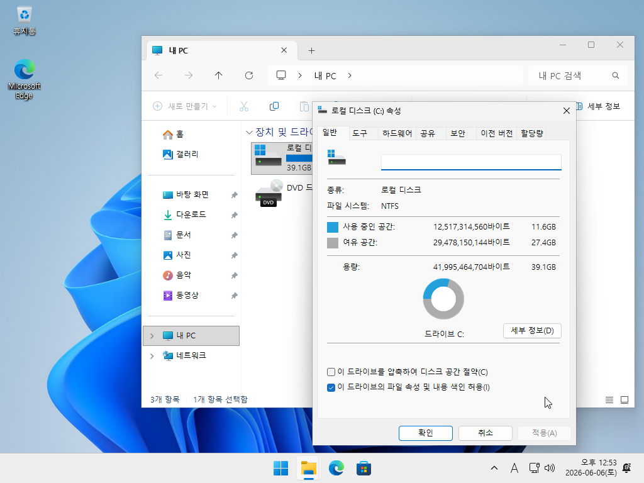
Task: Click the blue used space swatch
Action: click(332, 227)
